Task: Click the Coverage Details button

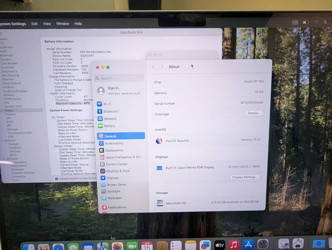Action: pyautogui.click(x=254, y=113)
